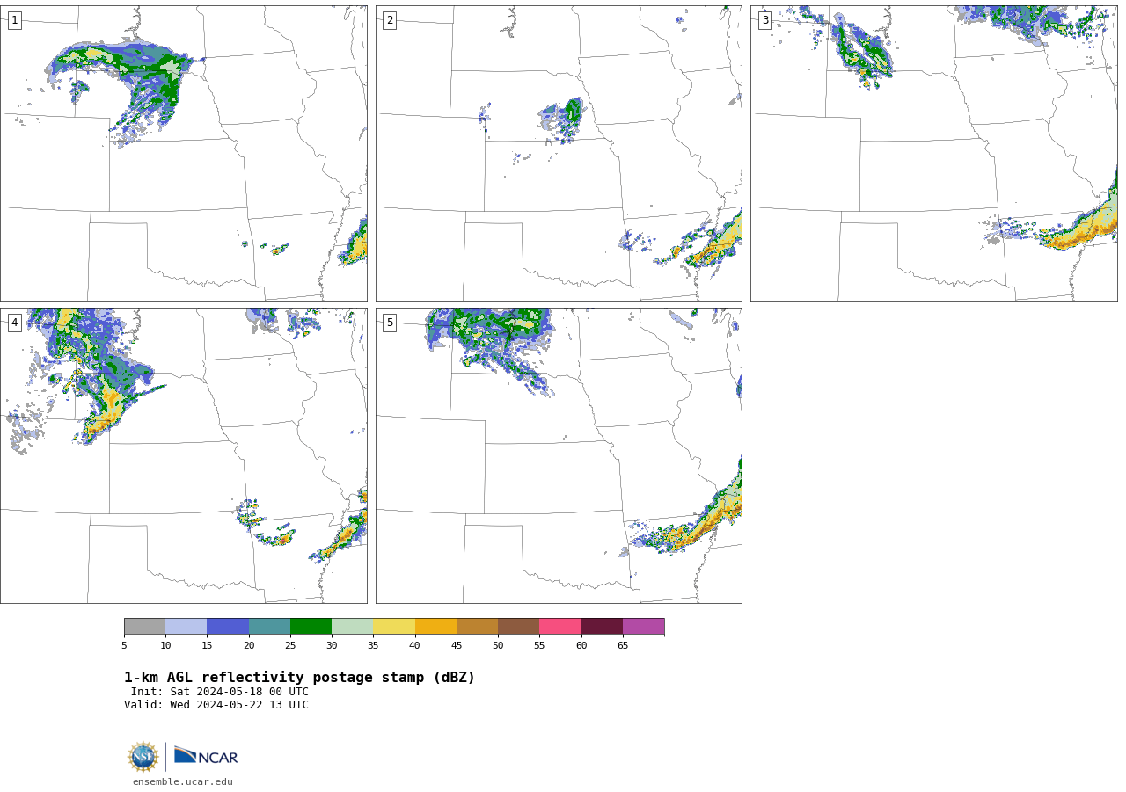The width and height of the screenshot is (1126, 792).
Task: Open ensemble member 1 reflectivity map
Action: [183, 153]
